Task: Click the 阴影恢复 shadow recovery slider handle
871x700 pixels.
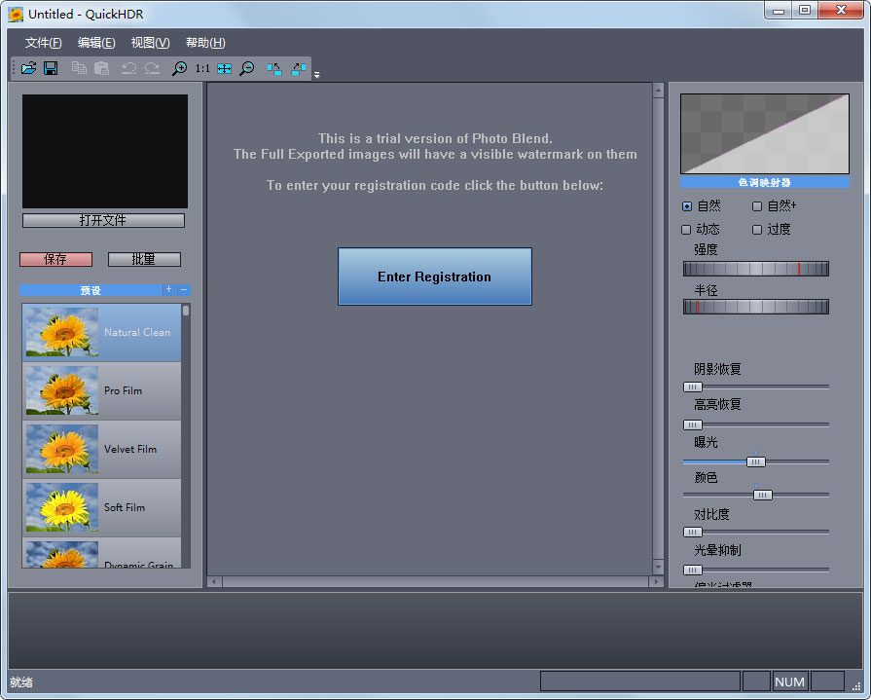Action: 692,387
